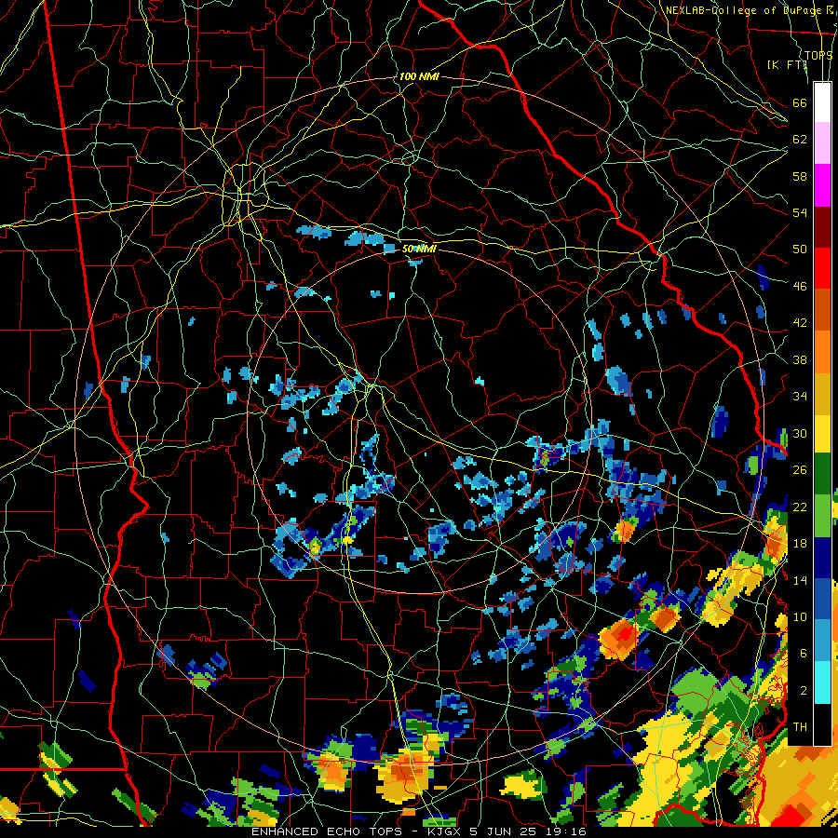The height and width of the screenshot is (838, 838).
Task: Click the '22' legend value
Action: coord(800,507)
